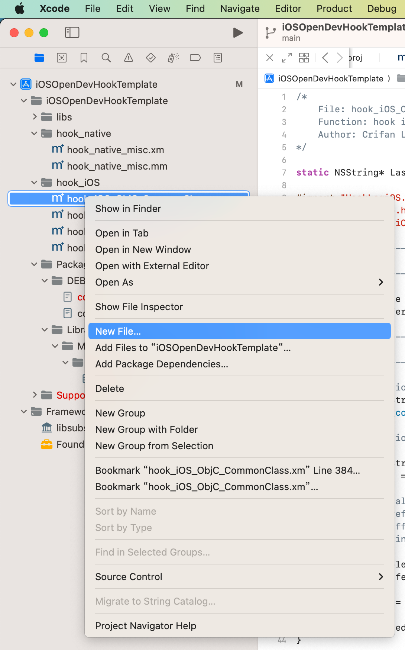The image size is (405, 650).
Task: Open the Issue navigator warning icon
Action: point(129,58)
